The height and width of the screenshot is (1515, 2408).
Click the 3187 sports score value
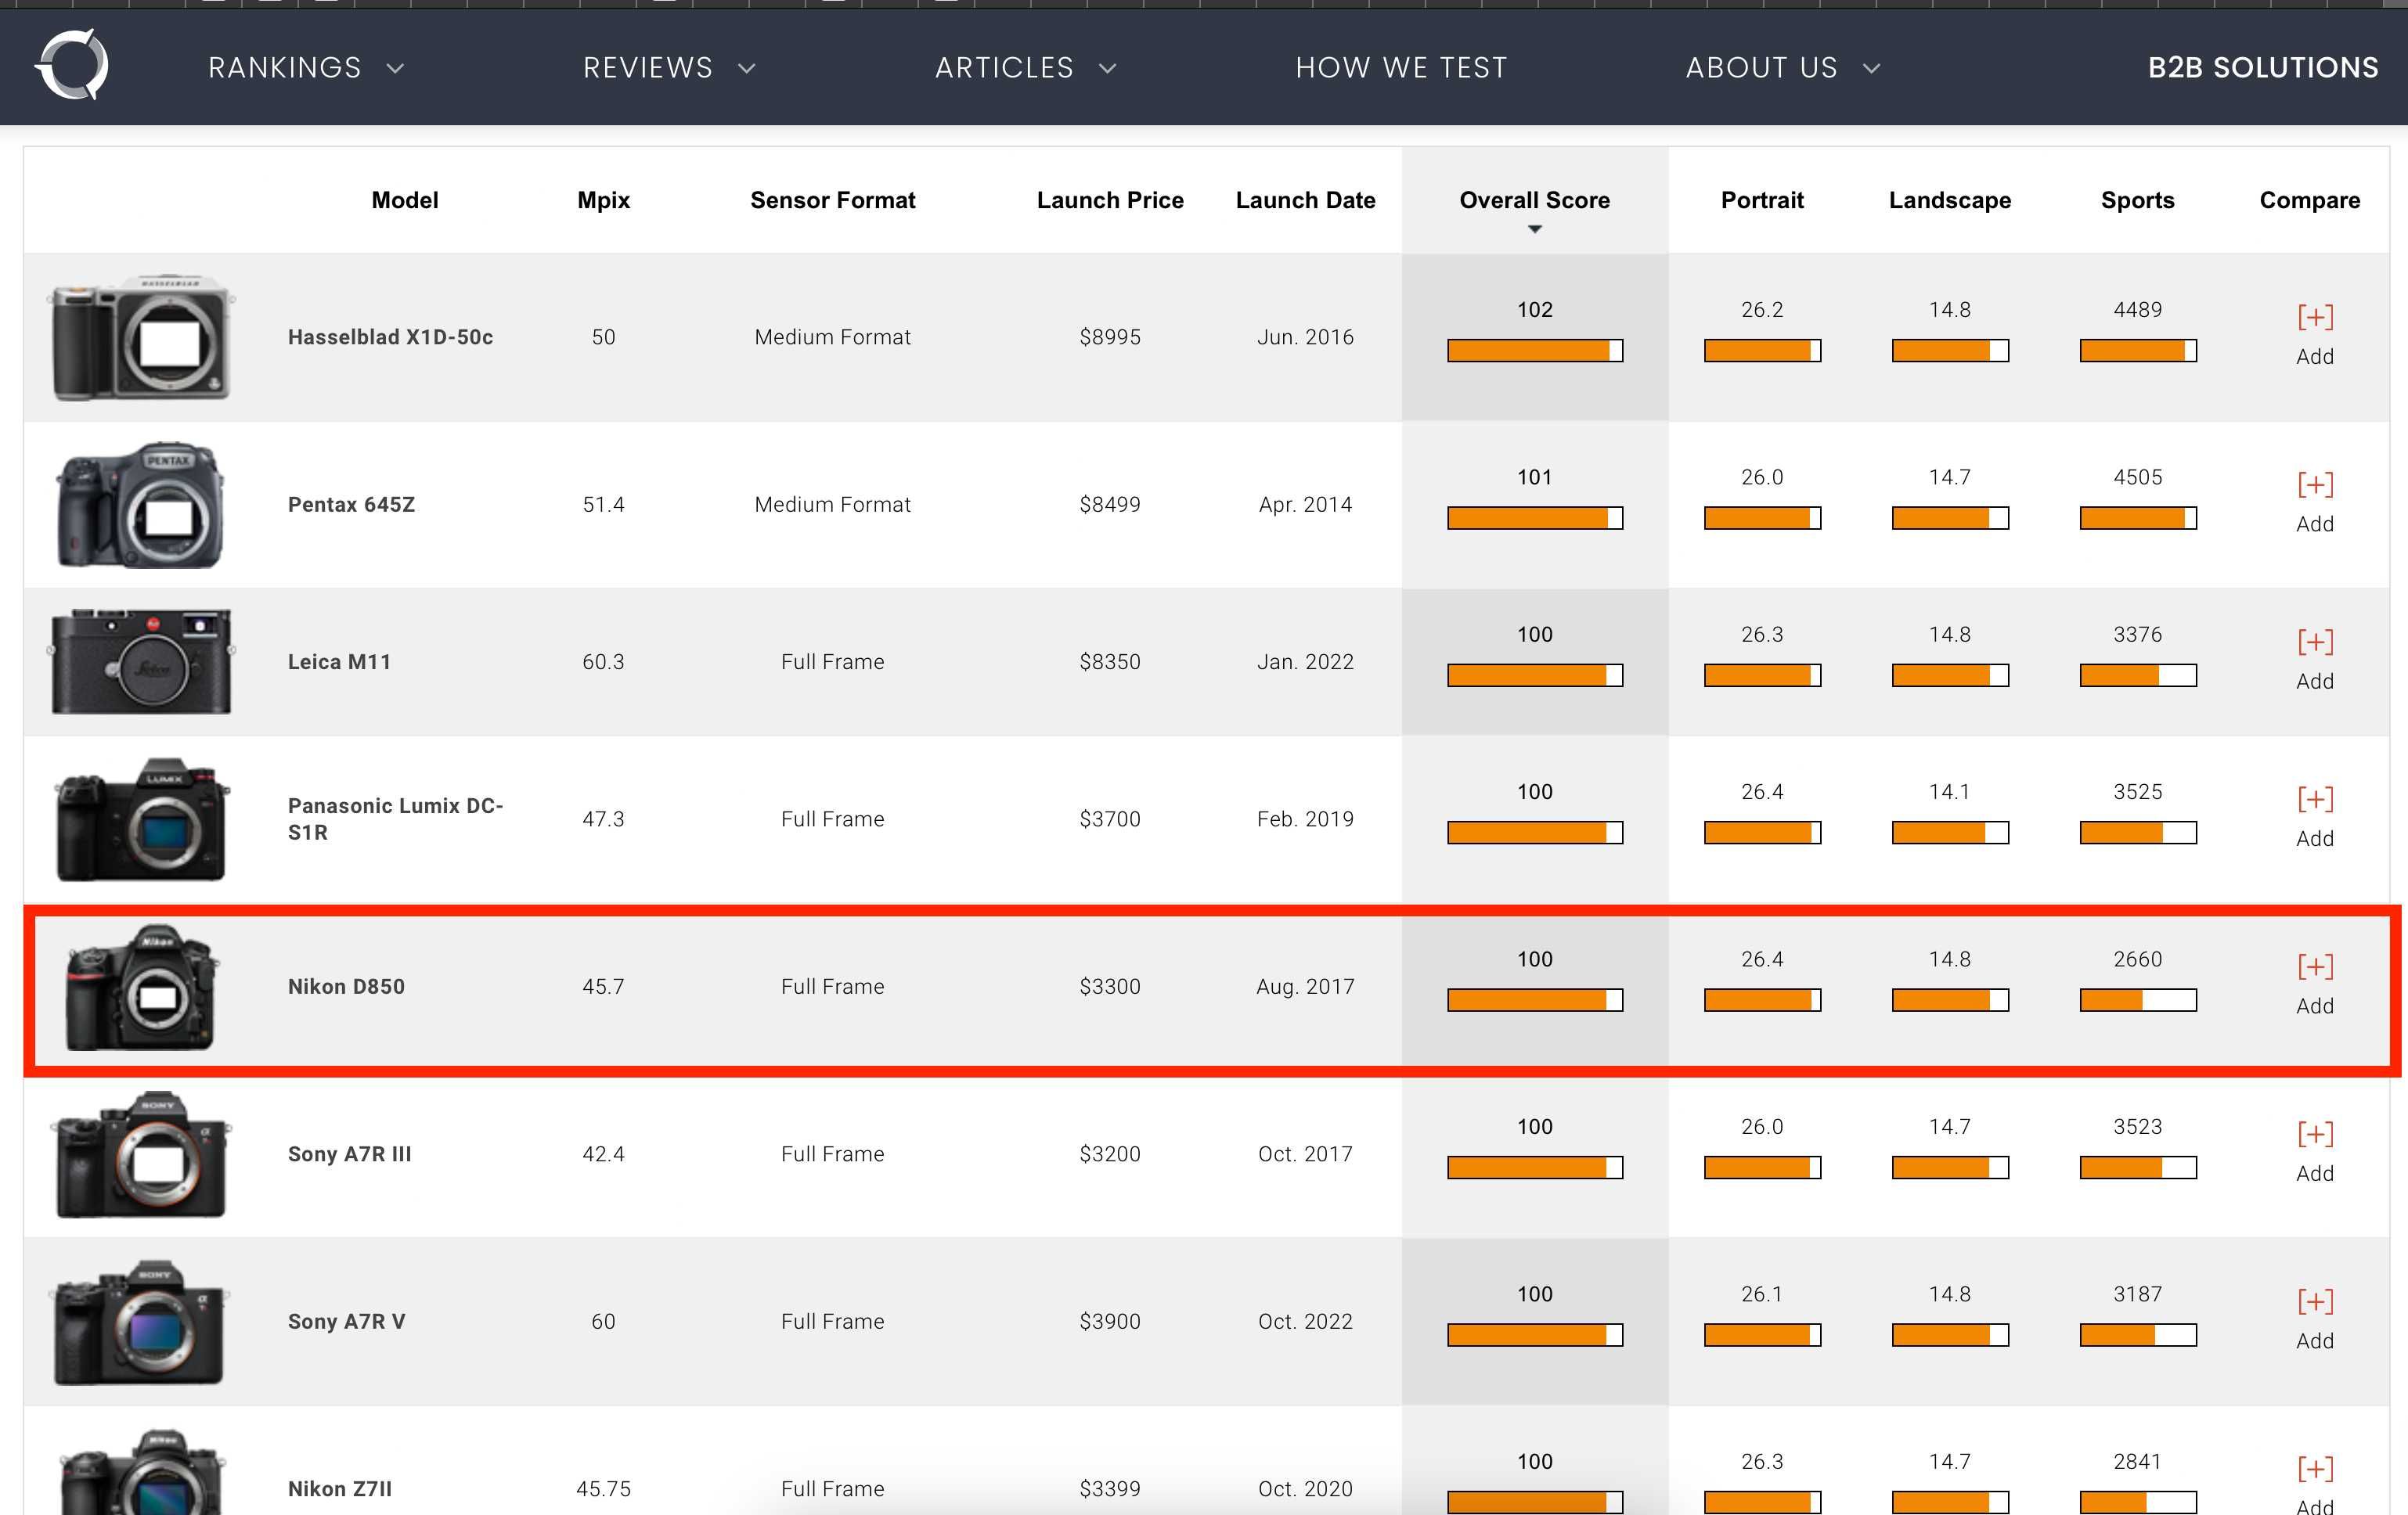click(x=2137, y=1294)
